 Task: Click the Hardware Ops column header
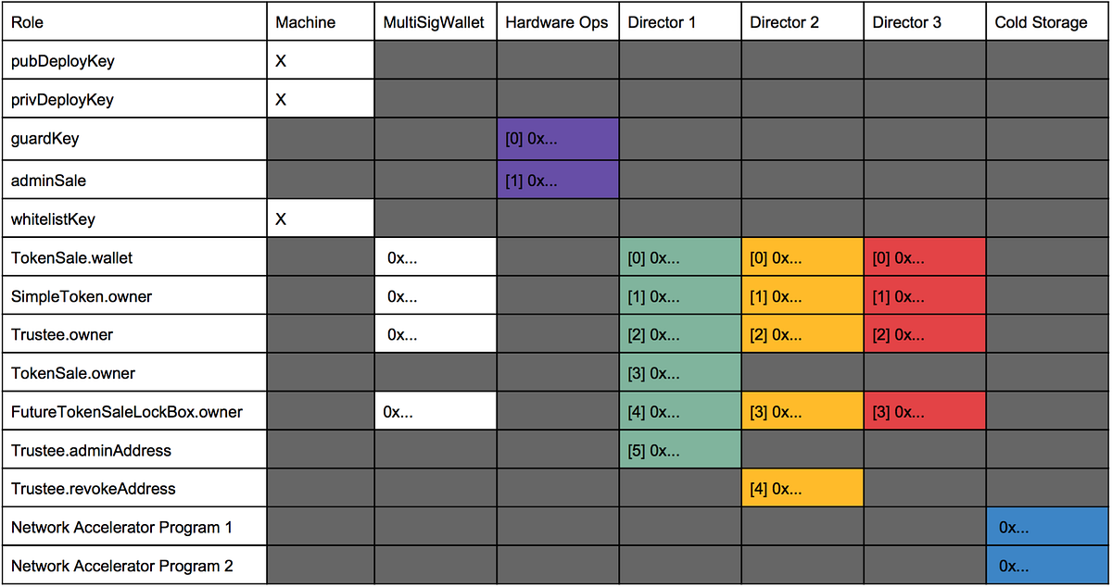[556, 22]
